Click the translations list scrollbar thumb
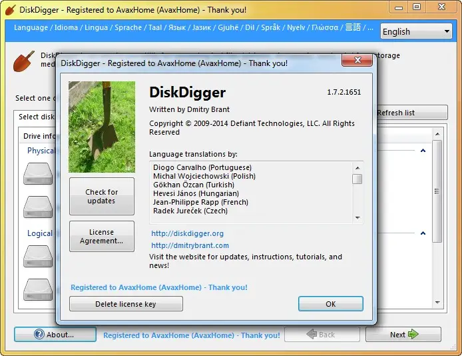Screen dimensions: 462x356 357,179
